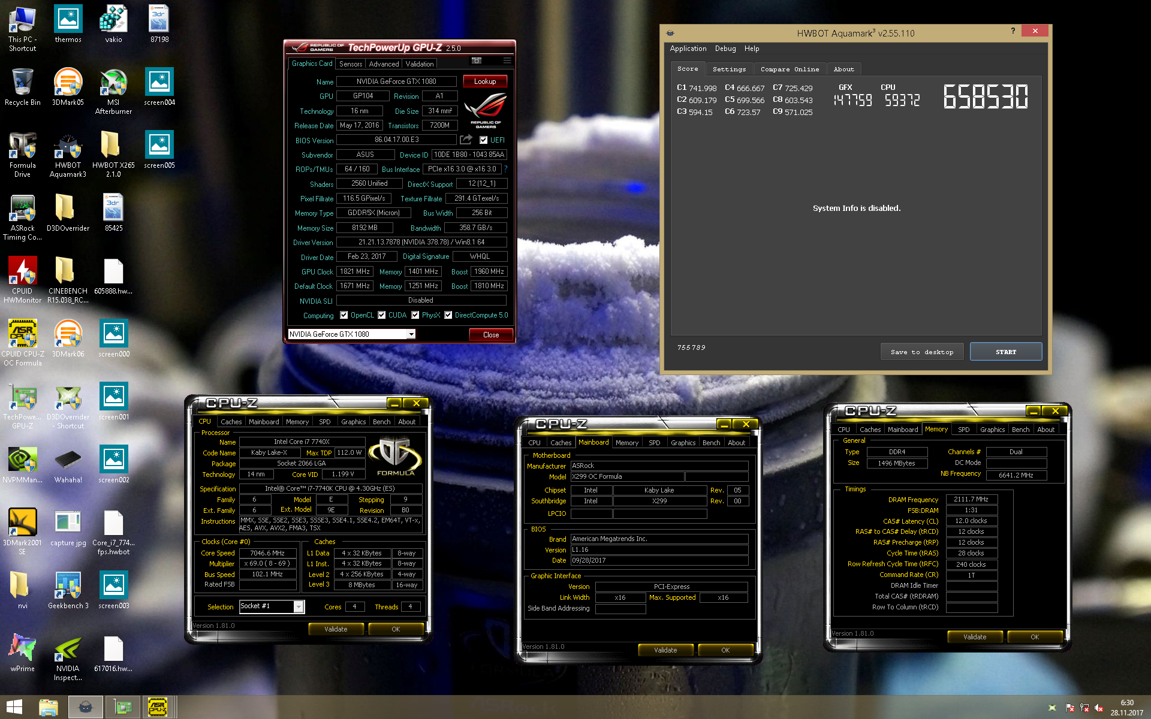Viewport: 1151px width, 719px height.
Task: Click Validate in the Memory CPU-Z window
Action: click(x=975, y=637)
